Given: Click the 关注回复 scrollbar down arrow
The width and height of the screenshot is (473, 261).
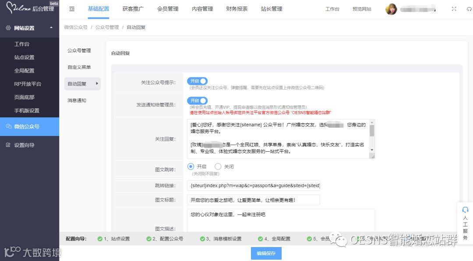Looking at the screenshot, I should [x=372, y=150].
